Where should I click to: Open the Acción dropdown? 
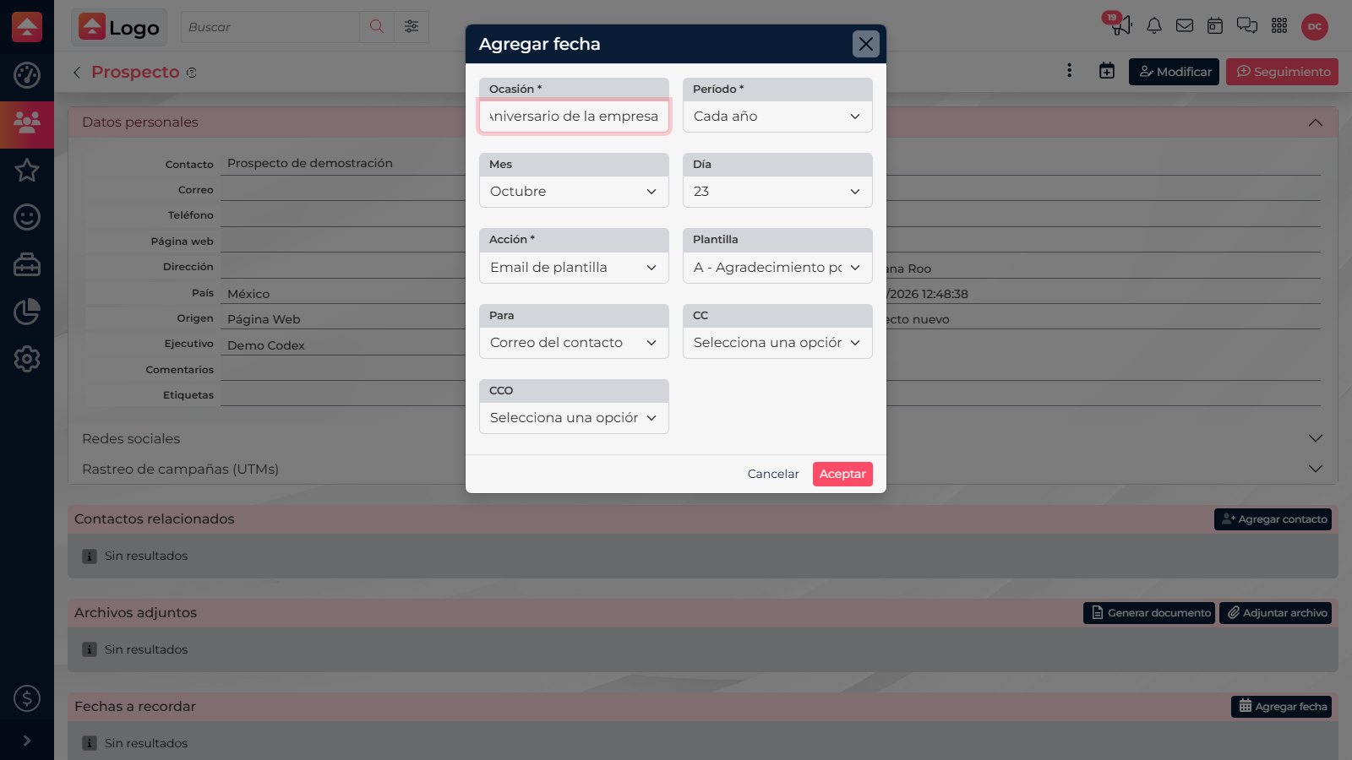point(574,268)
